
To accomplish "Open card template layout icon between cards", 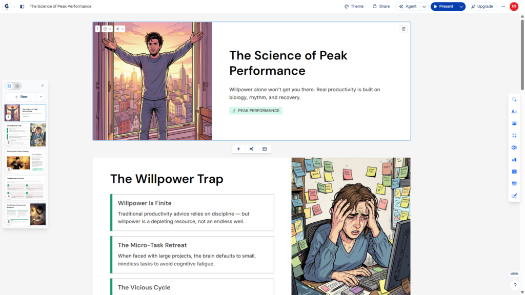I will 265,149.
